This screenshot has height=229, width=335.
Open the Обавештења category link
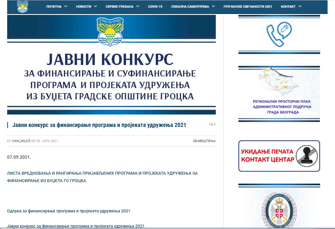coord(204,141)
